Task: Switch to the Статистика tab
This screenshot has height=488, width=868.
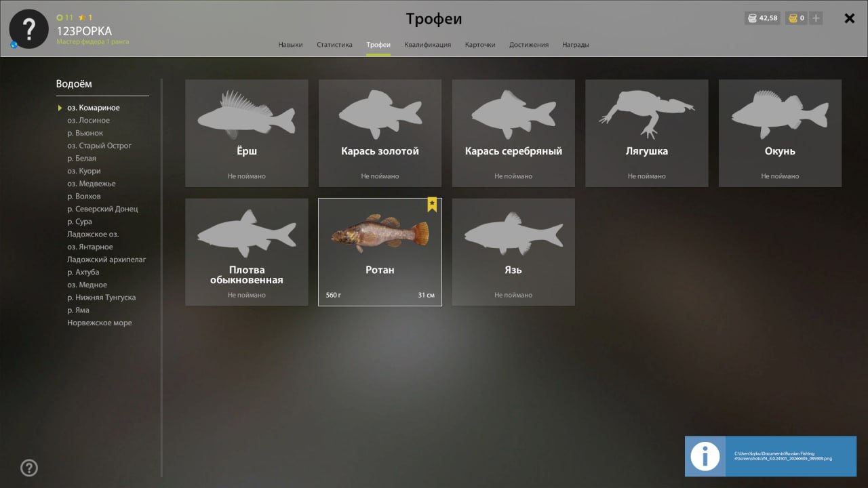Action: (x=334, y=45)
